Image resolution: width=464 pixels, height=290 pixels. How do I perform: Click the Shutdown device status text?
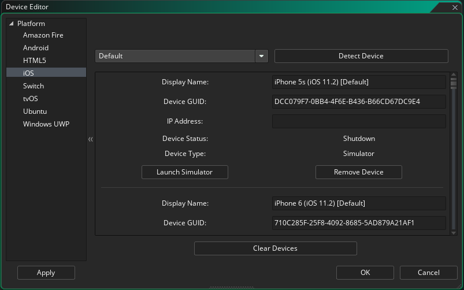pos(359,139)
